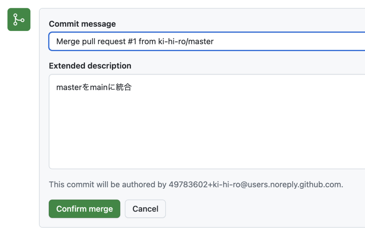
Task: Click the 'Merge pull request #1' text
Action: [x=96, y=41]
